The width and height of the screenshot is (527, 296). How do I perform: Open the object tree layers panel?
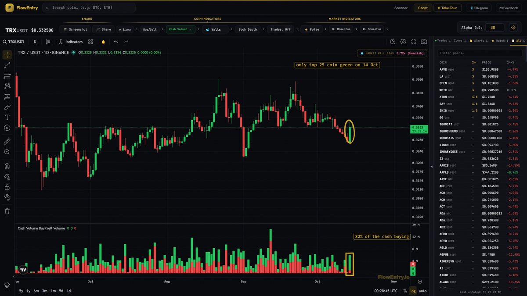[7, 285]
